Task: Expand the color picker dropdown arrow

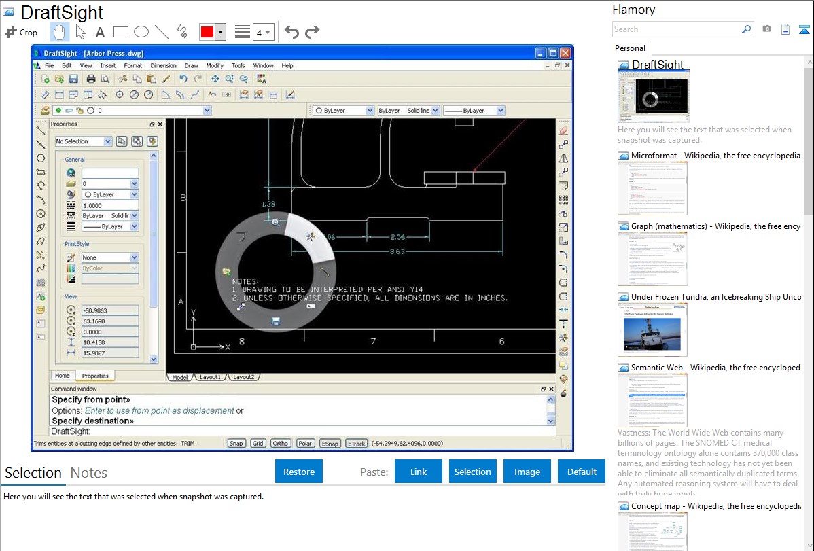Action: click(x=221, y=32)
